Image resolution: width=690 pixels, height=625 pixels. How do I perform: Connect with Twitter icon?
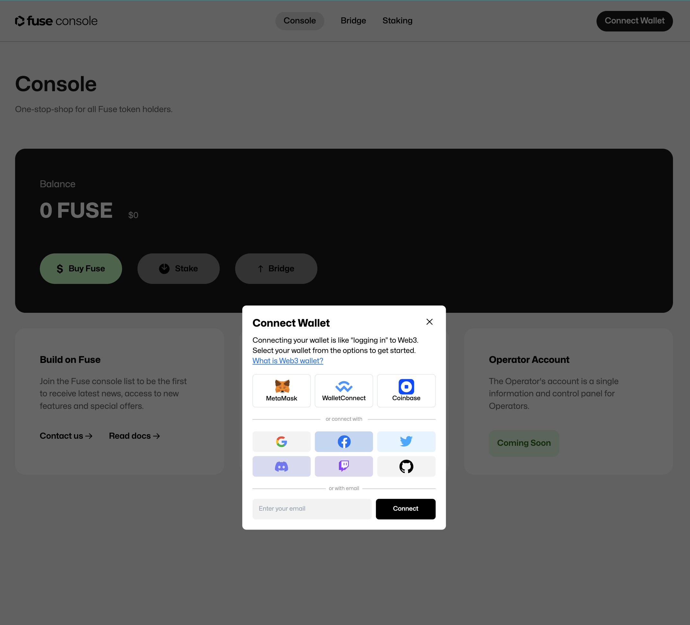pyautogui.click(x=406, y=441)
